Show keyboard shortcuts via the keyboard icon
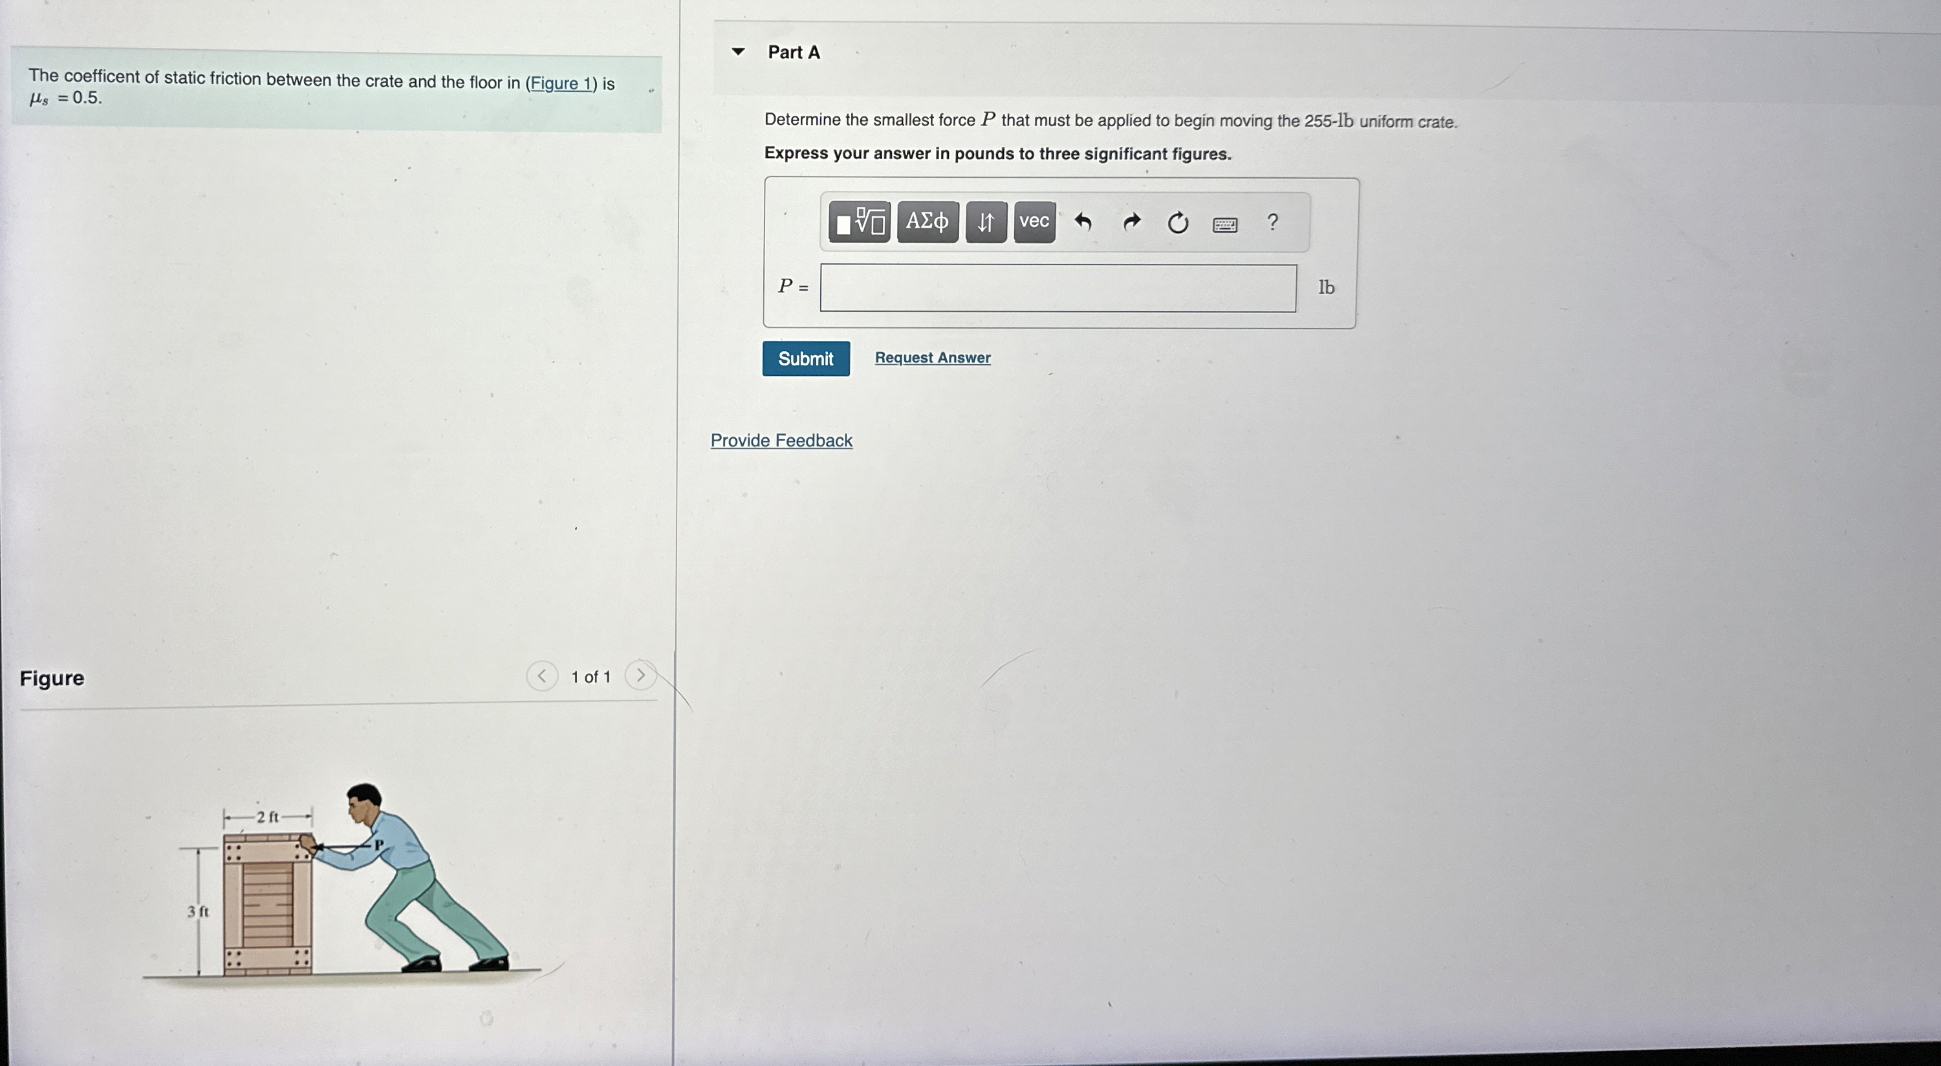 coord(1225,224)
